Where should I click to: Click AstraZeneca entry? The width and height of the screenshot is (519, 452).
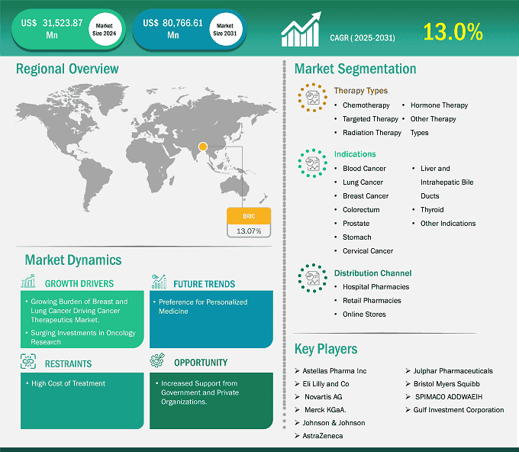(323, 436)
